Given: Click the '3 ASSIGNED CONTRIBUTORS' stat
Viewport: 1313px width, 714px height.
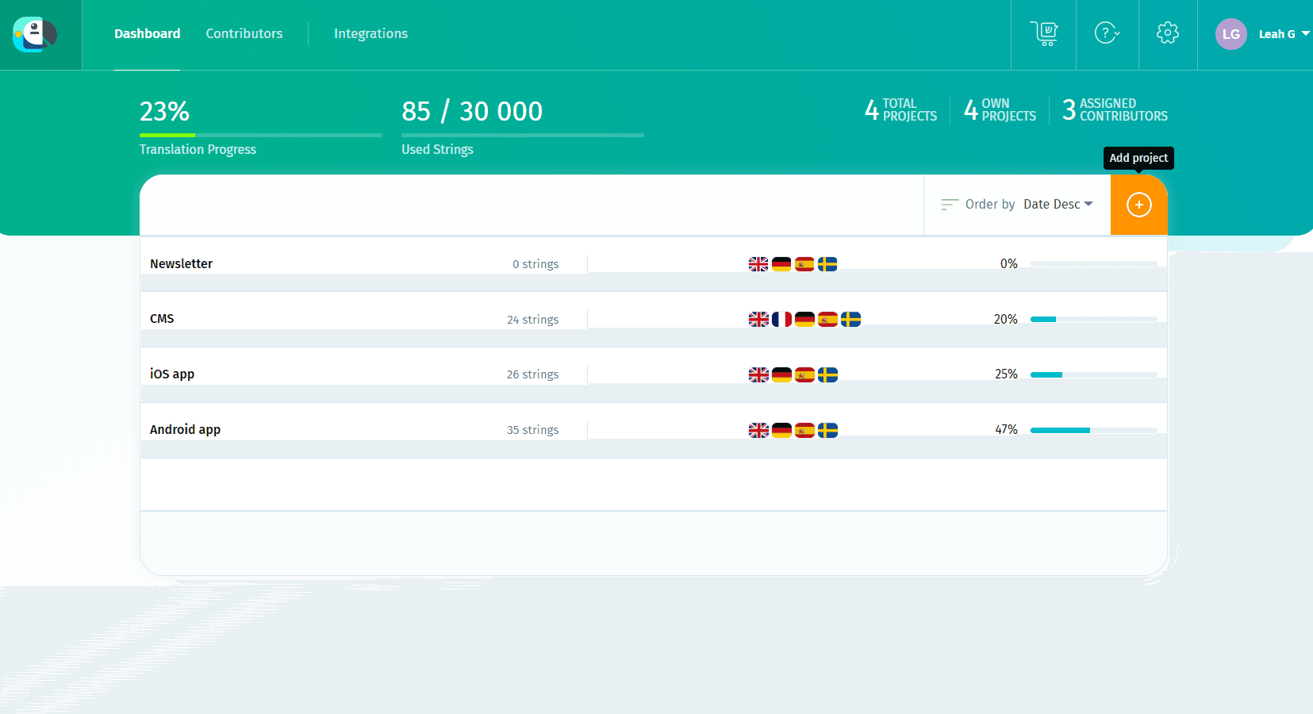Looking at the screenshot, I should pos(1115,109).
